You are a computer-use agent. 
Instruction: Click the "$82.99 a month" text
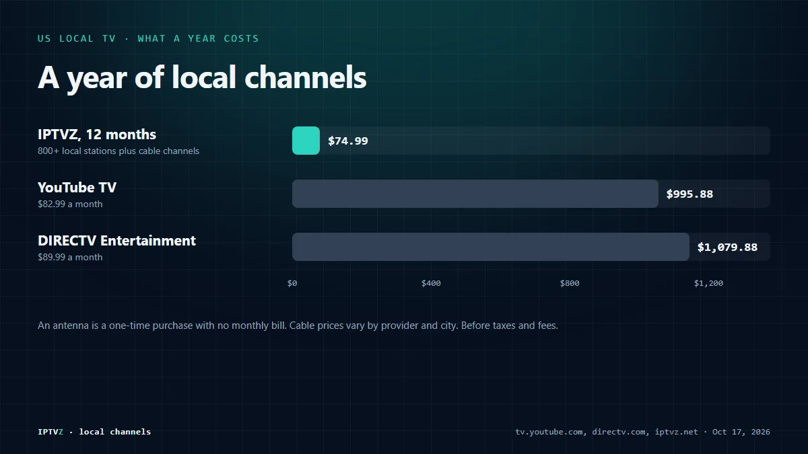pyautogui.click(x=70, y=204)
